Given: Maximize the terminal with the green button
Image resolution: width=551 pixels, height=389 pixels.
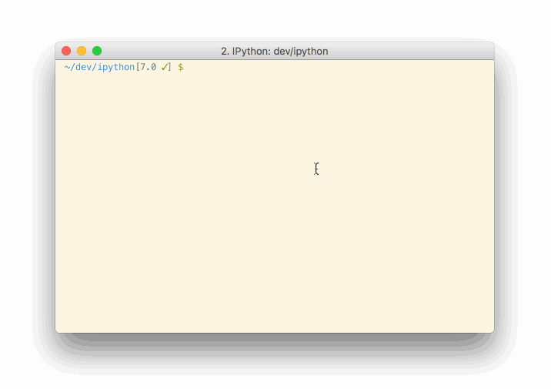Looking at the screenshot, I should tap(97, 51).
